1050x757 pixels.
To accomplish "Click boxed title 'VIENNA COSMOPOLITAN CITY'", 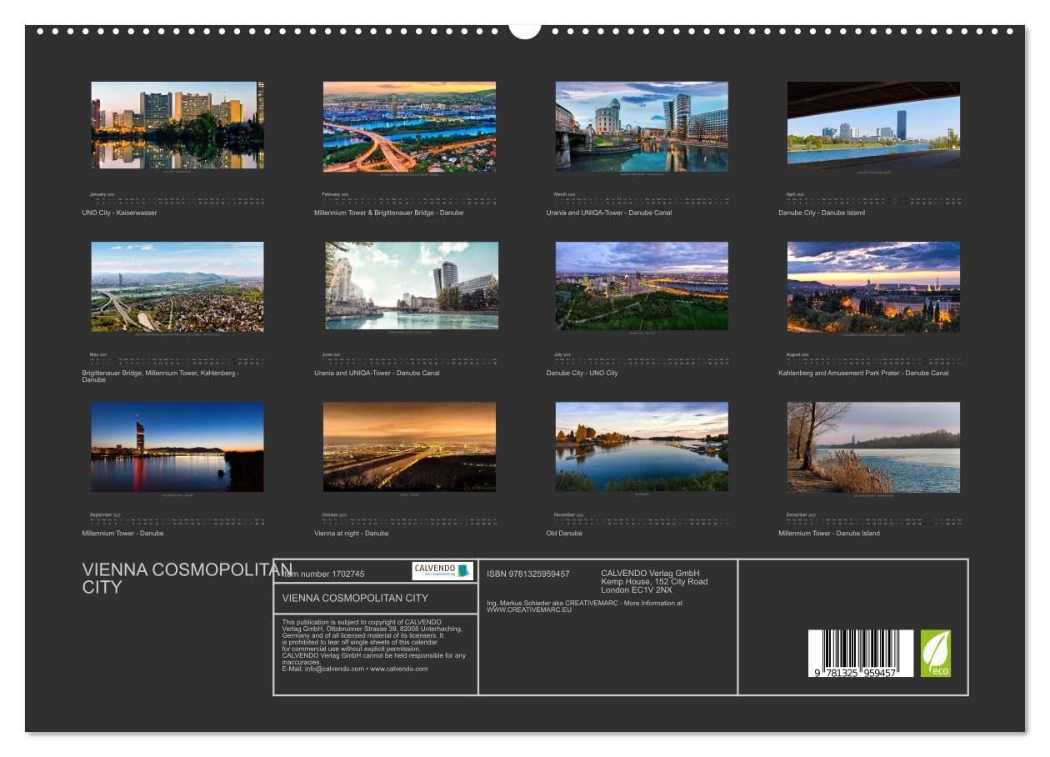I will point(355,598).
